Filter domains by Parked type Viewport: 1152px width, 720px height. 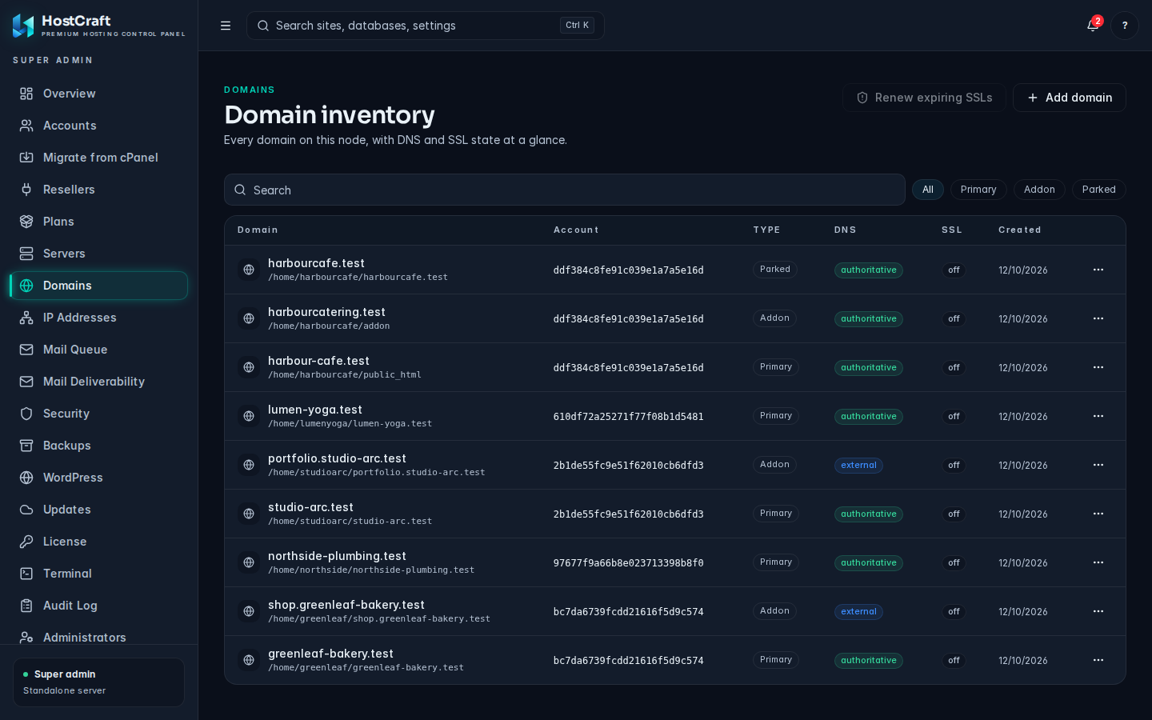pos(1099,190)
